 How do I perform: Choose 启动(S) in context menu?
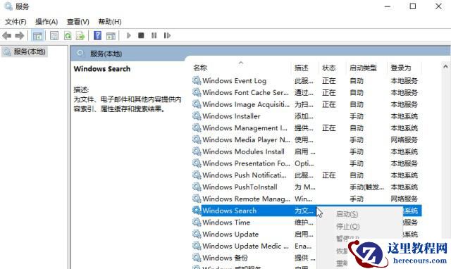point(347,214)
